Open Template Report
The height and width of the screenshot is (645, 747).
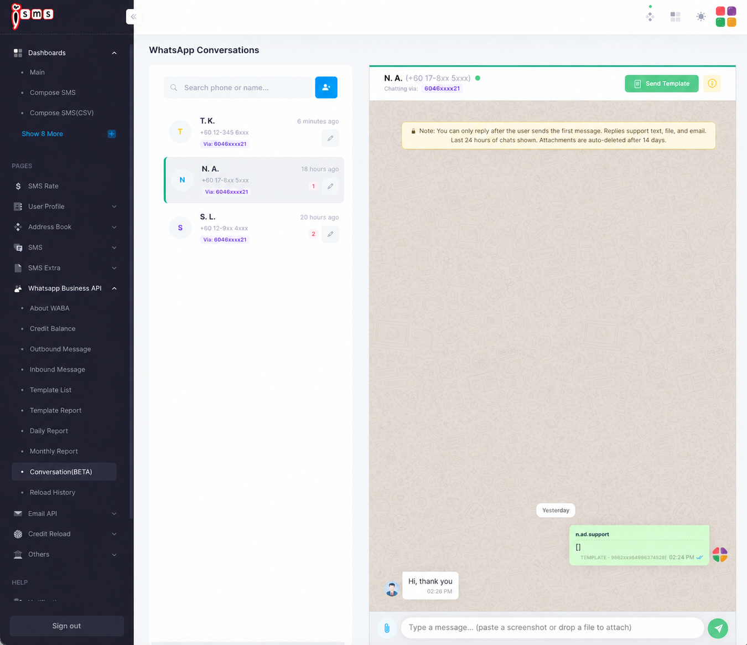point(55,411)
